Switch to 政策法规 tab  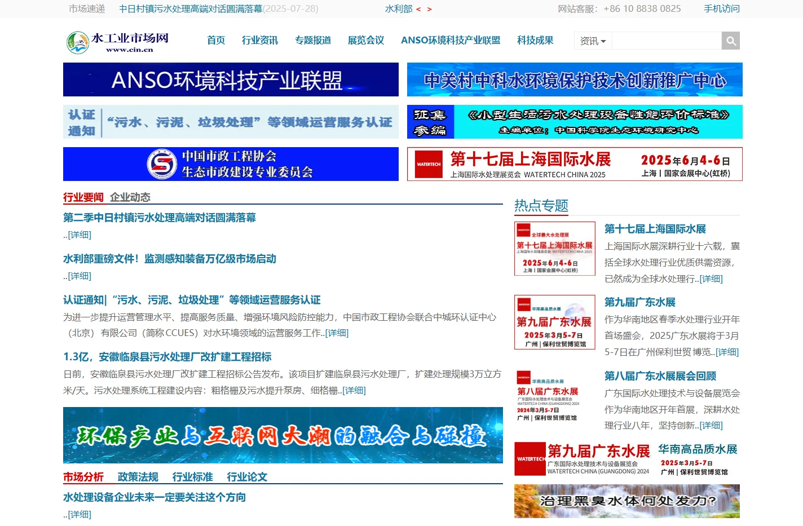pos(138,477)
